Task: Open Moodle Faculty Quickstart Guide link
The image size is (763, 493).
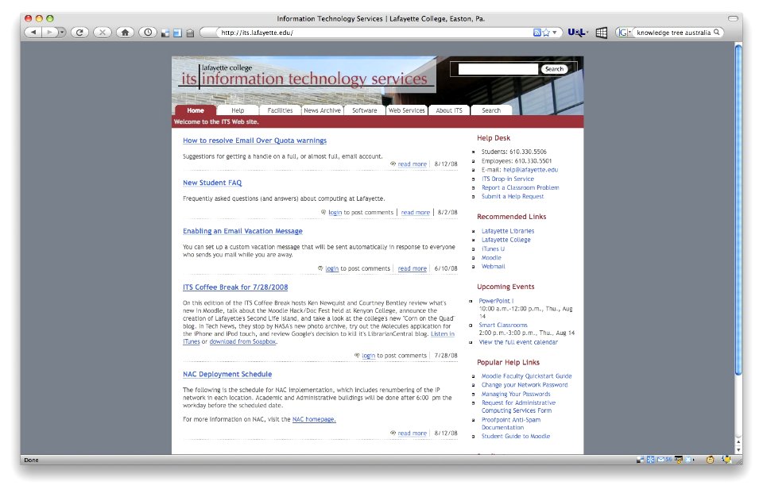Action: (x=526, y=376)
